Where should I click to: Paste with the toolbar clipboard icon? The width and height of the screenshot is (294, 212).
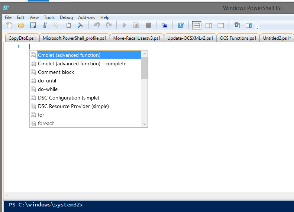(x=69, y=25)
